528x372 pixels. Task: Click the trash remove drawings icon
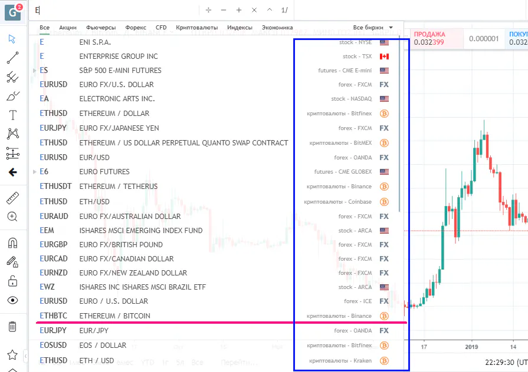pos(12,326)
